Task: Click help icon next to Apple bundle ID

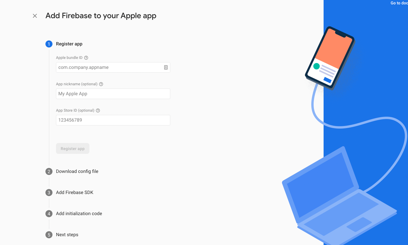Action: [86, 58]
